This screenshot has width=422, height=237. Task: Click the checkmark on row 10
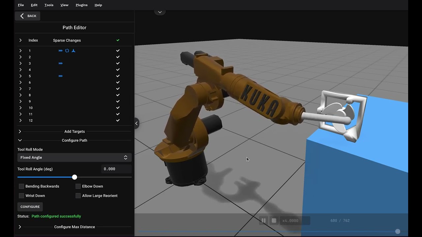[118, 108]
